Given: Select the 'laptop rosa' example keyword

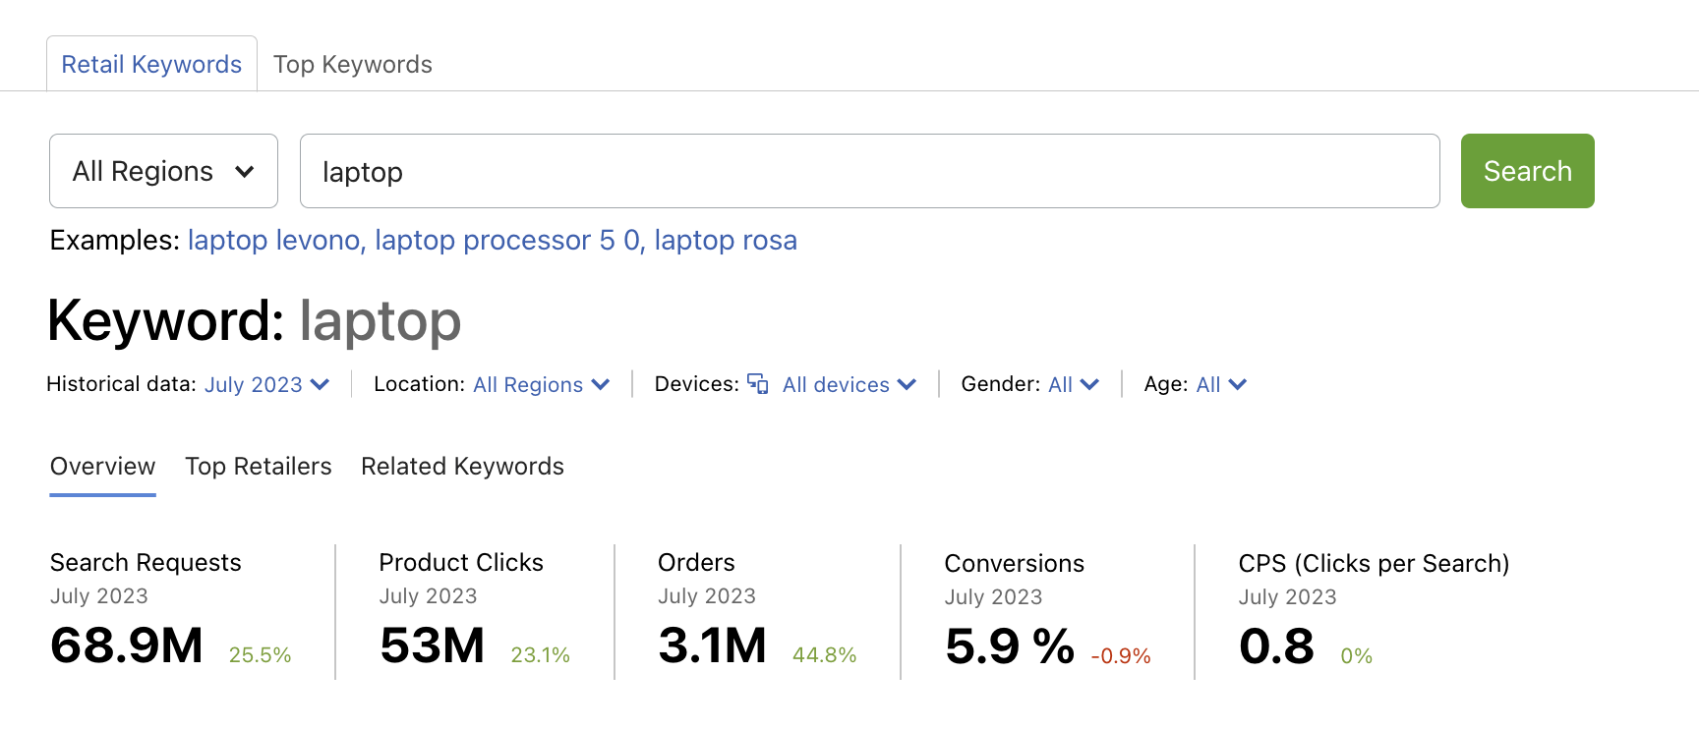Looking at the screenshot, I should 726,241.
